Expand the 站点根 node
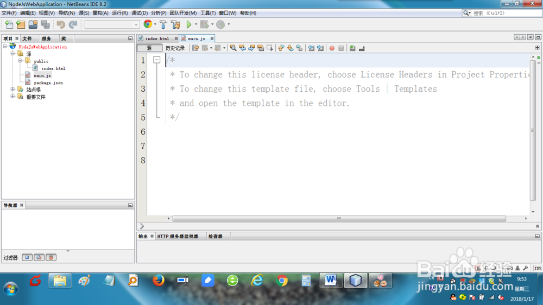 [13, 90]
